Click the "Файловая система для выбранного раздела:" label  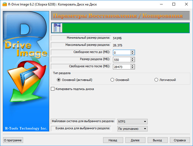(x=83, y=121)
